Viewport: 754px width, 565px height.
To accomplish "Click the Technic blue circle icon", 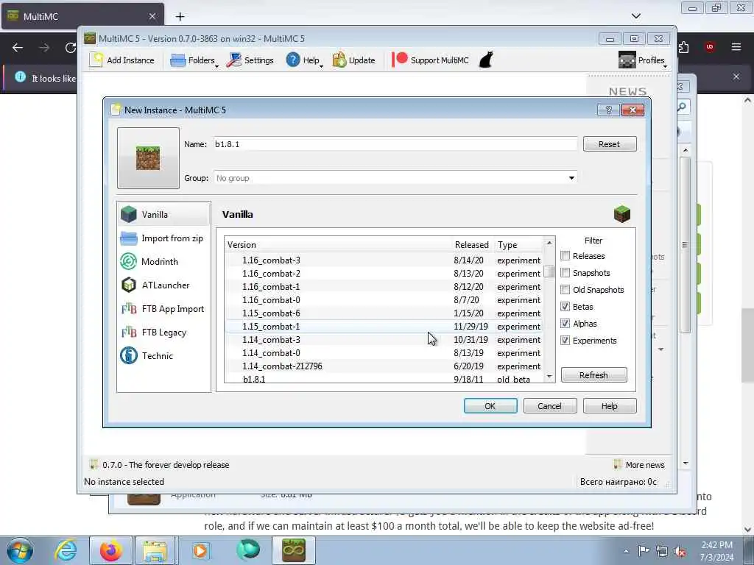I will [x=129, y=355].
